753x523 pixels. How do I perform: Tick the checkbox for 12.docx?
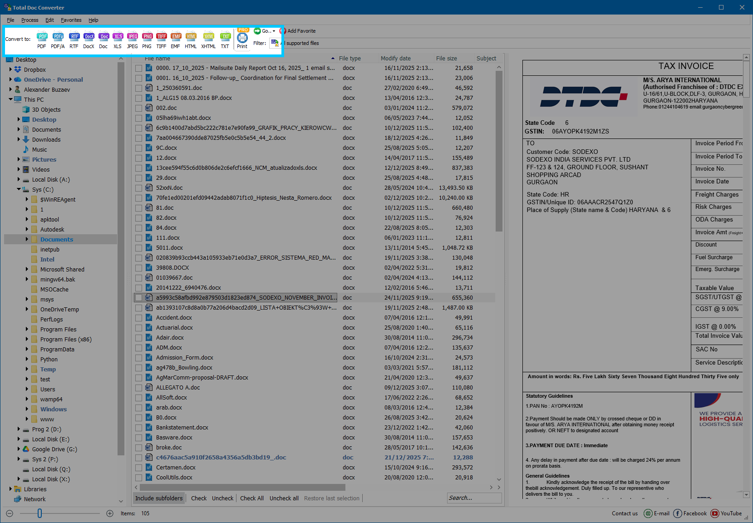coord(138,158)
